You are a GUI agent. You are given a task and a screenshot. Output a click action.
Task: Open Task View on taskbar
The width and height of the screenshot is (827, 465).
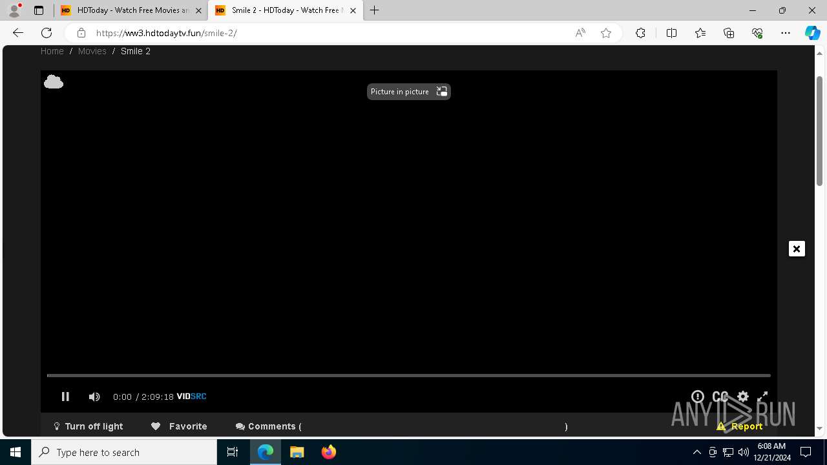(233, 452)
